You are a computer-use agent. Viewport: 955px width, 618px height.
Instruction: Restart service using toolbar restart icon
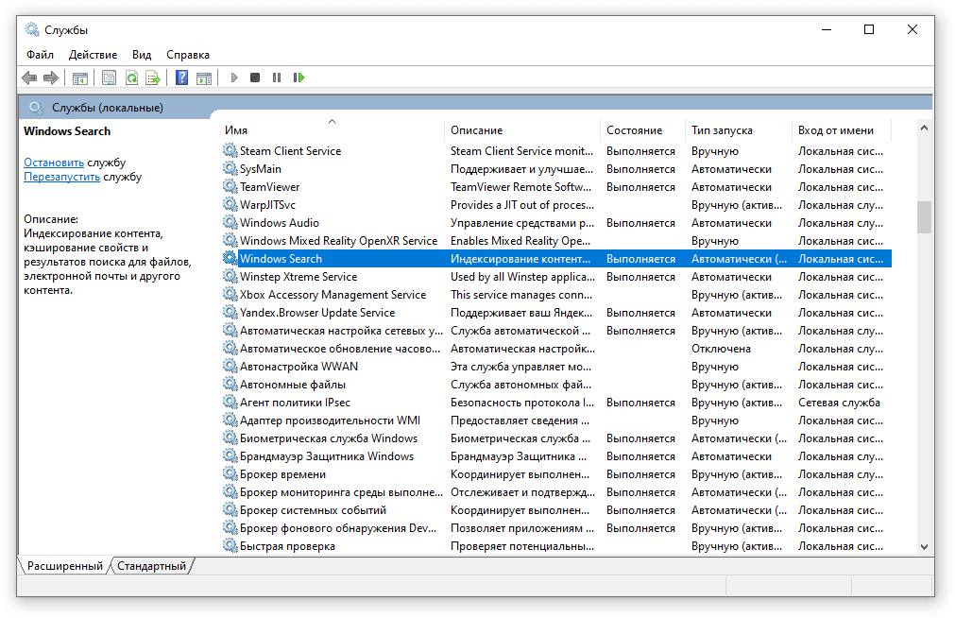298,77
